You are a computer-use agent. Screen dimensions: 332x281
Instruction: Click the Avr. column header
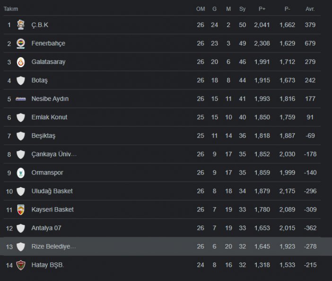pos(310,9)
